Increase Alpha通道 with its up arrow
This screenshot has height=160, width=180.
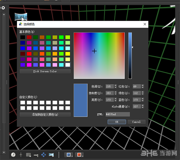tap(142, 105)
